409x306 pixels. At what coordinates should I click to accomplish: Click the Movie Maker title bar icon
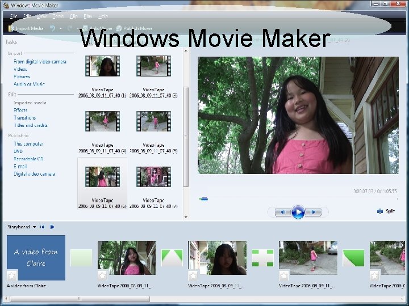point(6,5)
